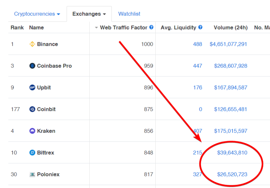Open the Kraken exchange page
This screenshot has width=270, height=188.
click(46, 131)
